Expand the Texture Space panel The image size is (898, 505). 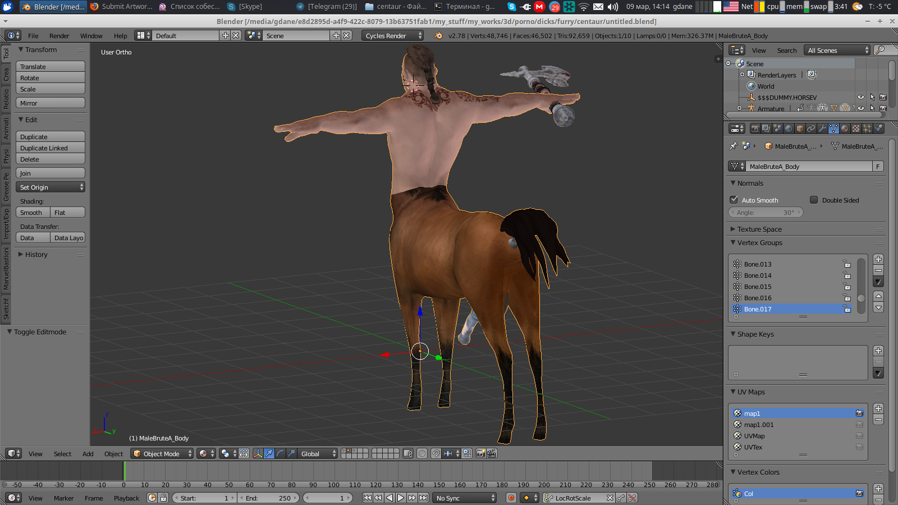759,229
